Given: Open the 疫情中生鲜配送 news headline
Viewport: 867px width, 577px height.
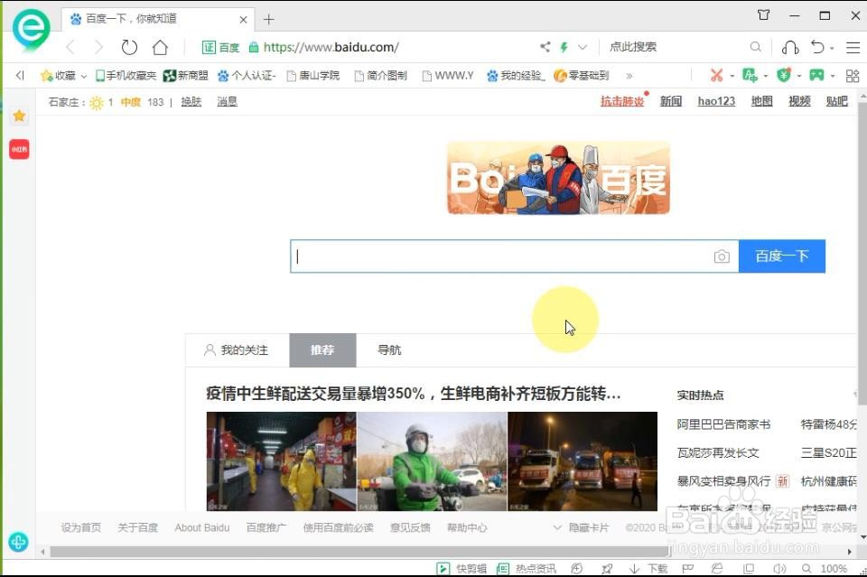Looking at the screenshot, I should pos(414,394).
